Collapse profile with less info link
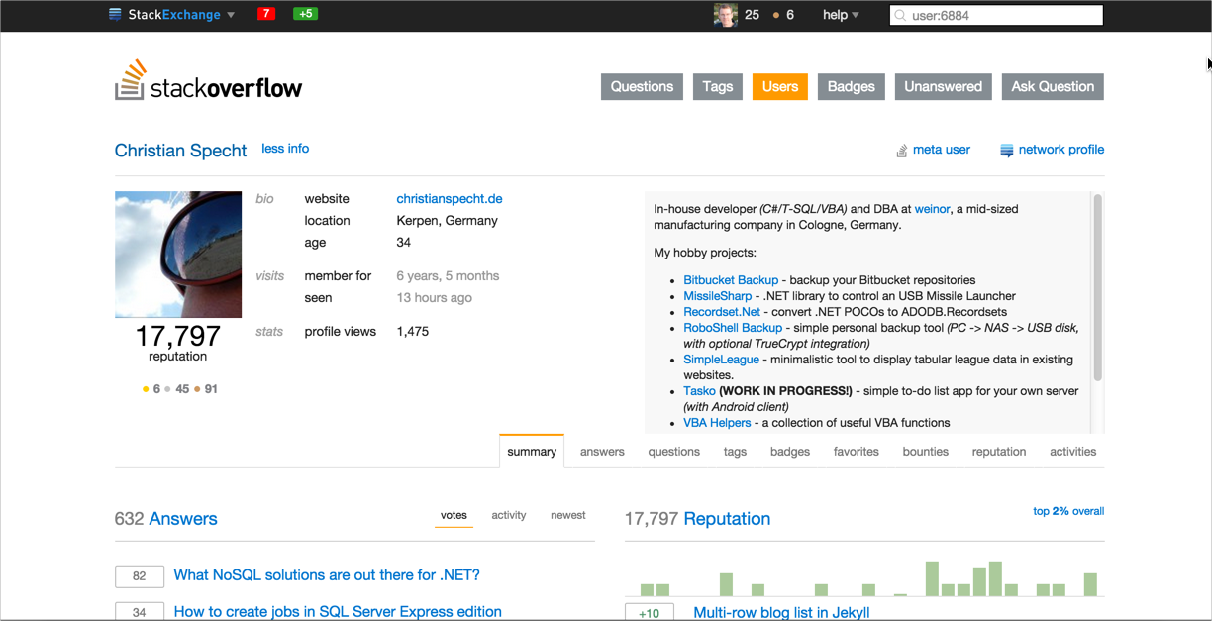The image size is (1212, 621). (285, 149)
